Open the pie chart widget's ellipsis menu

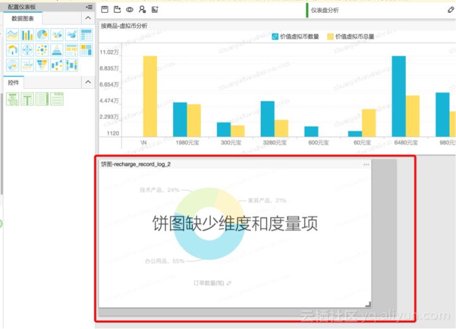(366, 165)
